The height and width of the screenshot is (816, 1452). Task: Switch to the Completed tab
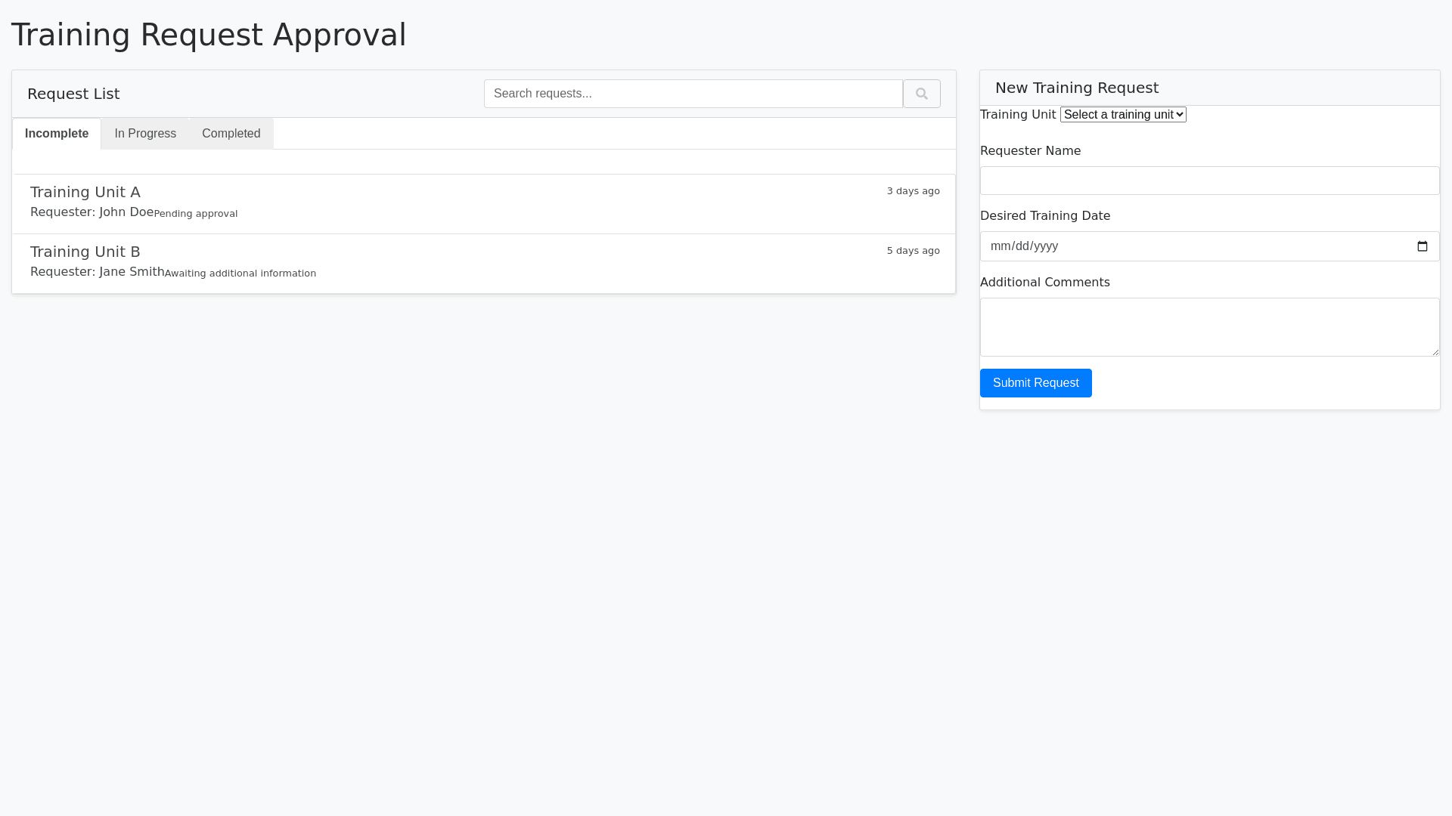[x=231, y=134]
